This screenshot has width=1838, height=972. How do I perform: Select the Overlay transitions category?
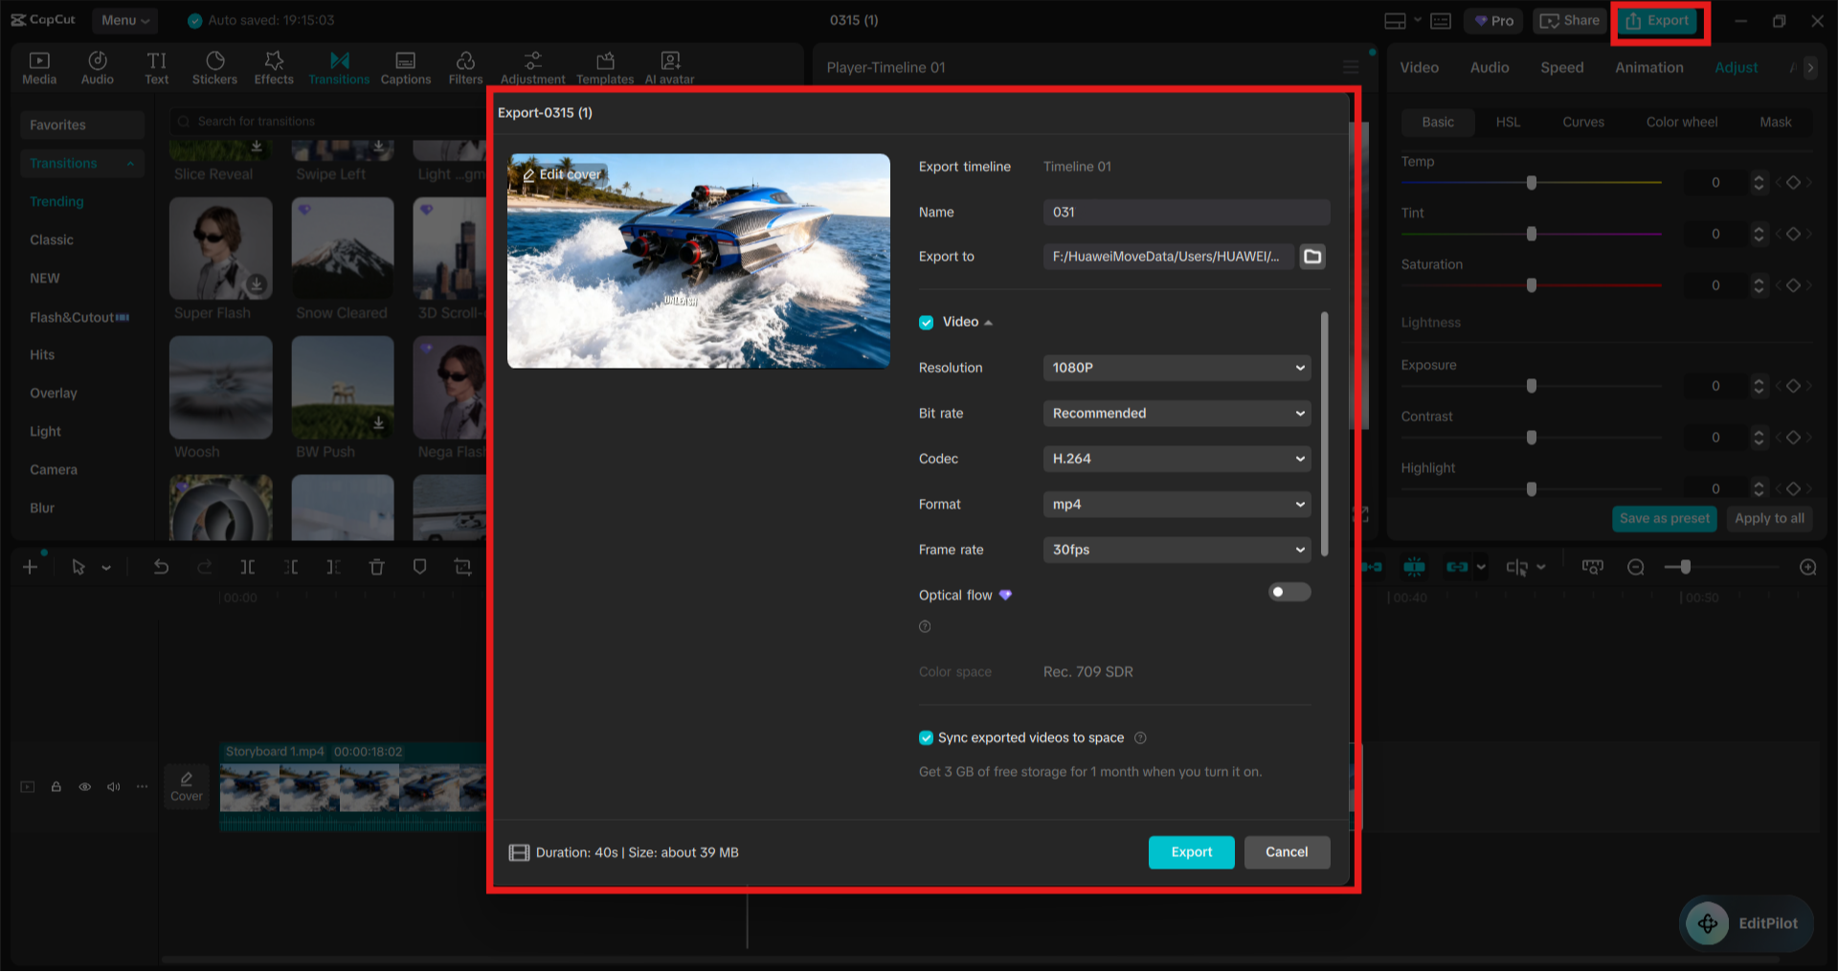click(x=54, y=394)
